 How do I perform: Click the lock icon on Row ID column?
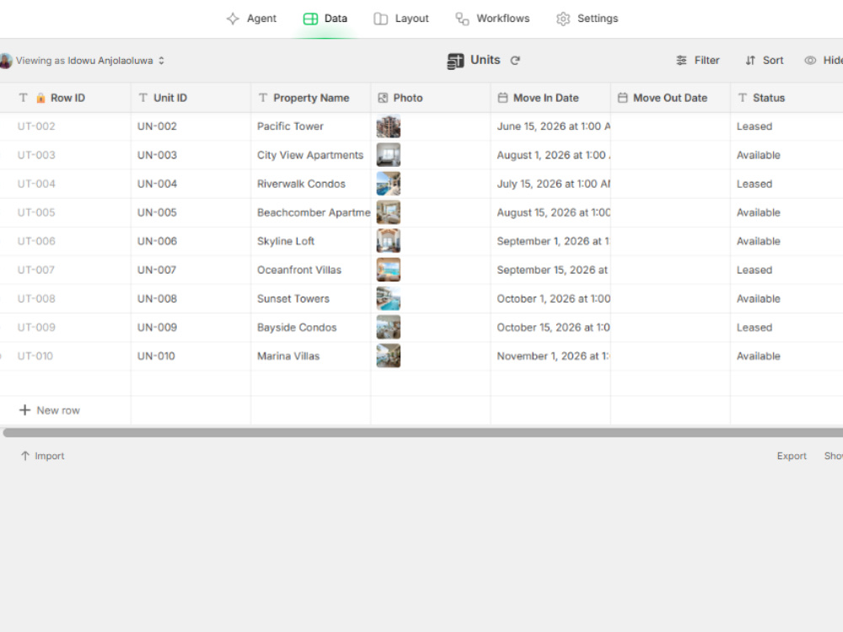click(x=40, y=98)
